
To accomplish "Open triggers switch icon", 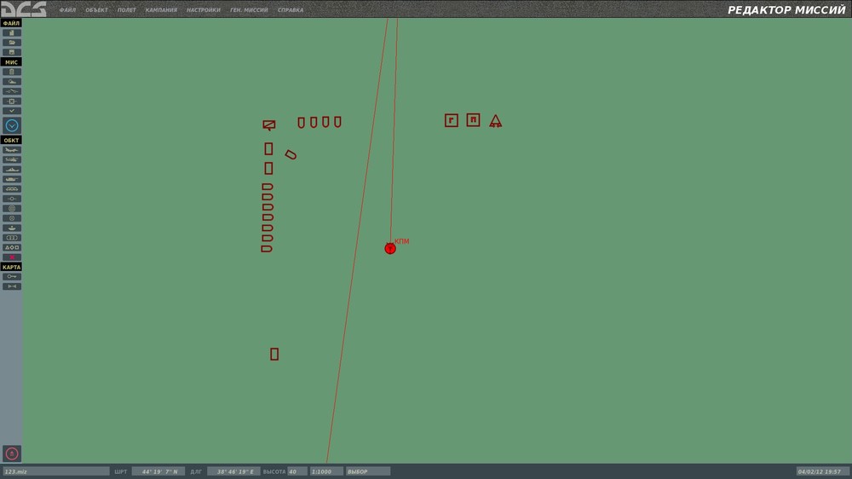I will pos(11,91).
